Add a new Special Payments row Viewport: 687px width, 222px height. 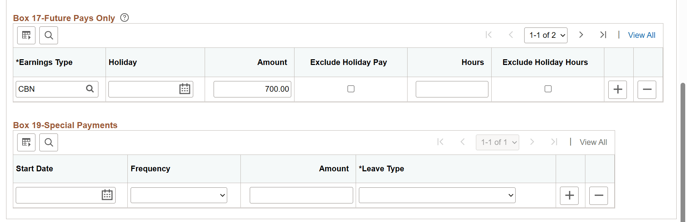pyautogui.click(x=569, y=196)
